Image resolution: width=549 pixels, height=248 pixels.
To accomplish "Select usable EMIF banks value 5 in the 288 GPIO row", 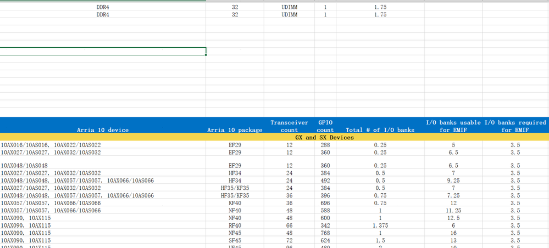I will [x=453, y=144].
